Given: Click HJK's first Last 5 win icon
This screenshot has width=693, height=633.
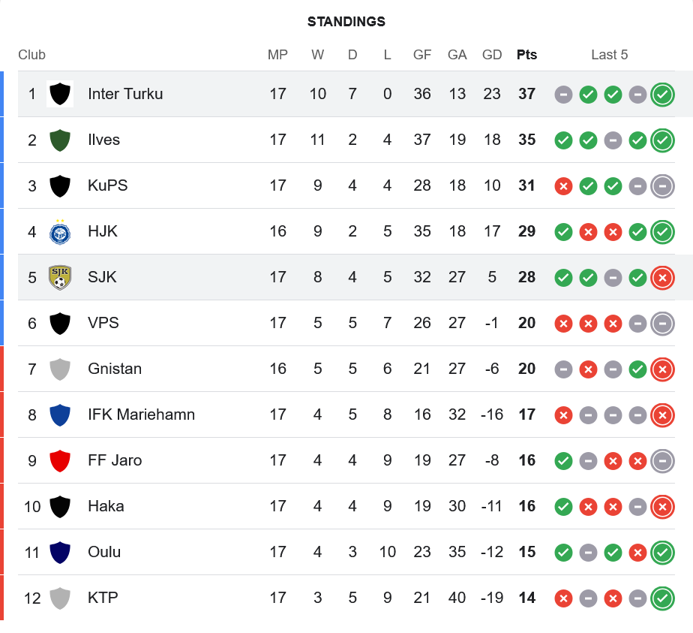Looking at the screenshot, I should click(x=563, y=232).
